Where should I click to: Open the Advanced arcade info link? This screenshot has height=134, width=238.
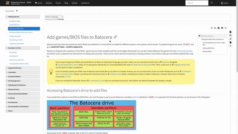[16, 60]
